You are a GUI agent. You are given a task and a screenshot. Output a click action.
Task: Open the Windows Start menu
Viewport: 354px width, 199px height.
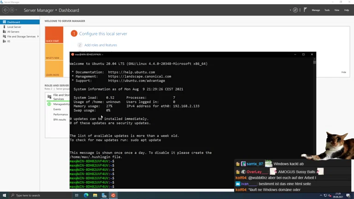4,195
